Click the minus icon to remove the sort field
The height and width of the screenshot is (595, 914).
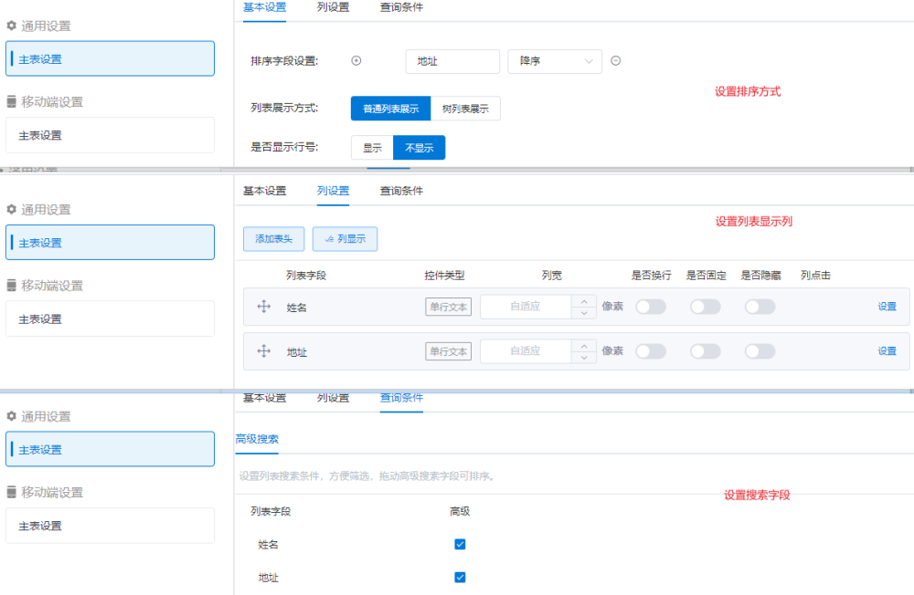coord(616,61)
